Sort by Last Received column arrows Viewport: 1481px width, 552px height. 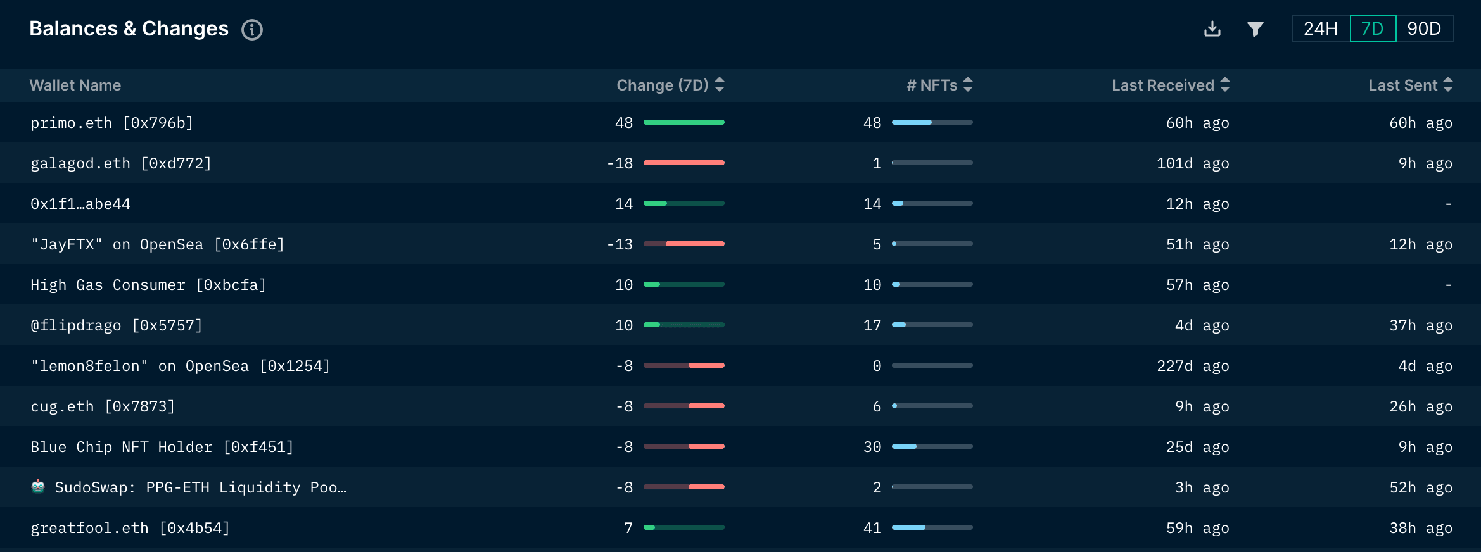[1225, 85]
